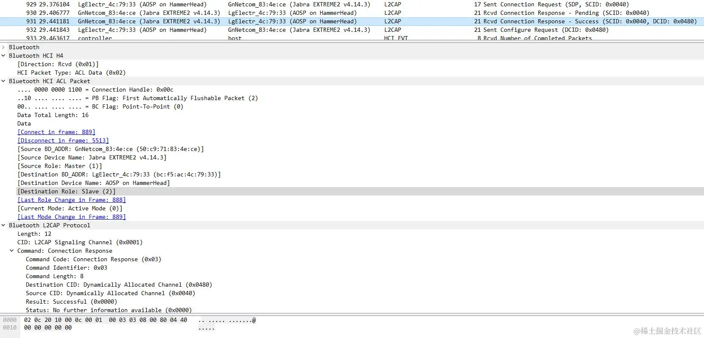The image size is (704, 338).
Task: Select the Source BD_ADDR GnNetcom line
Action: click(111, 149)
